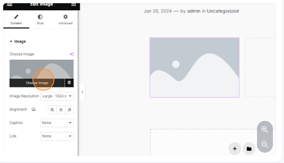Zoom in using the magnifier plus icon

(x=265, y=130)
